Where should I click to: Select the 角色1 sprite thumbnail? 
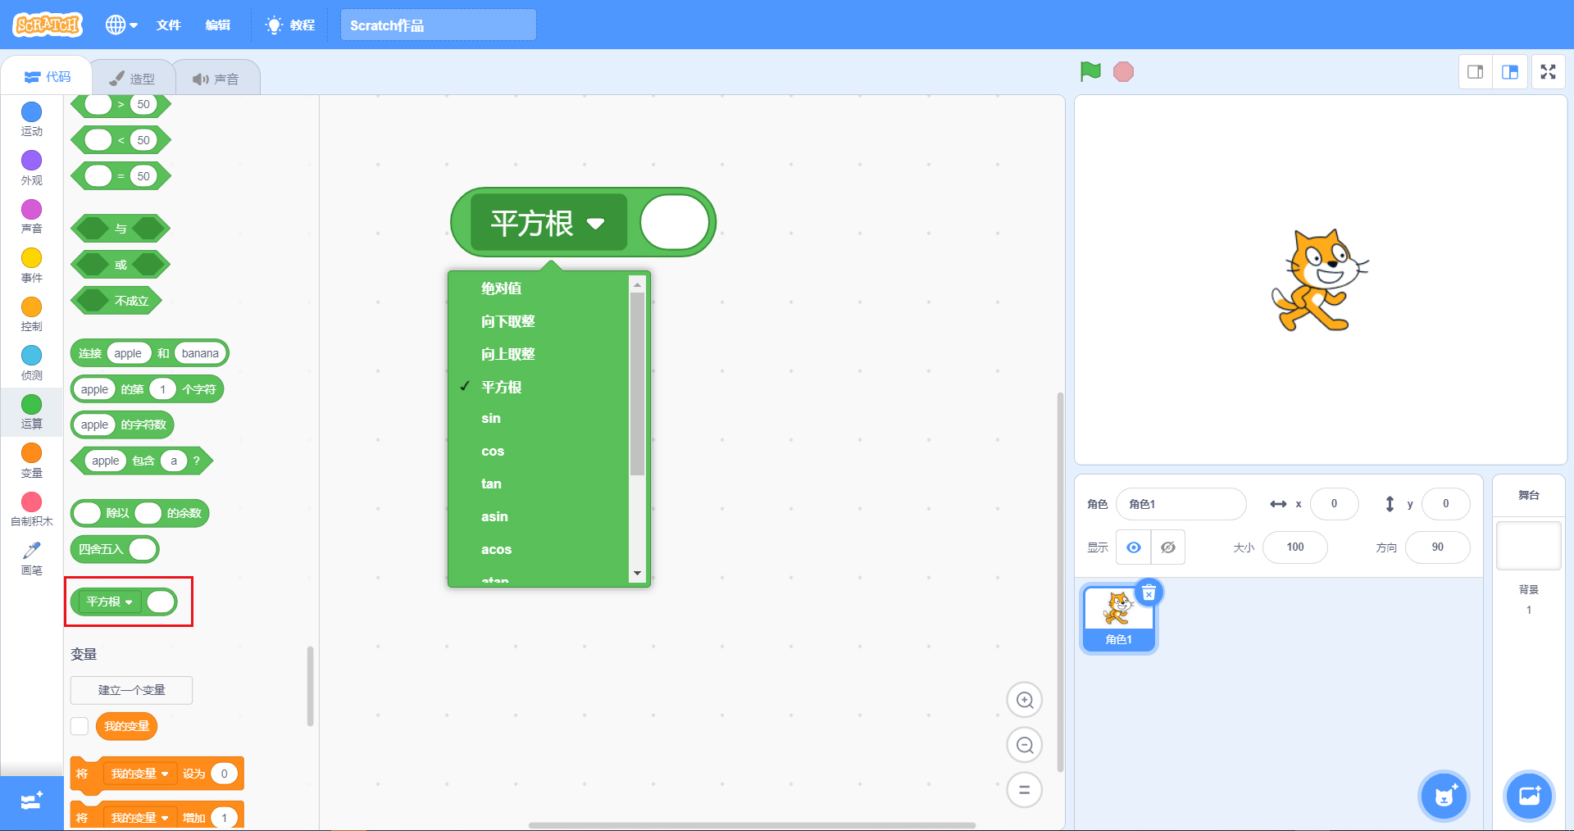point(1119,619)
